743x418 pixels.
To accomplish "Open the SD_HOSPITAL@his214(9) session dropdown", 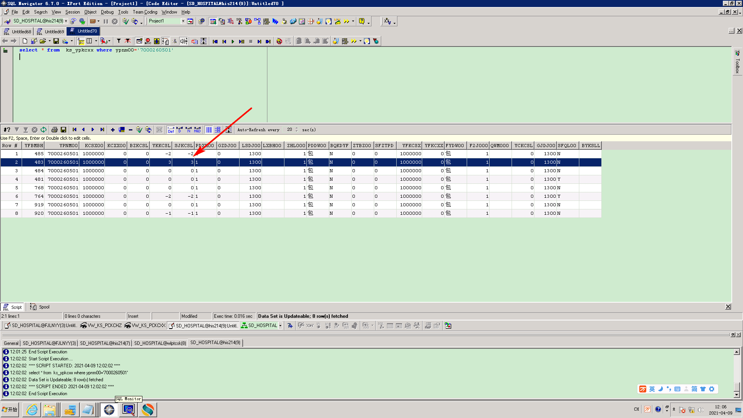I will point(66,21).
